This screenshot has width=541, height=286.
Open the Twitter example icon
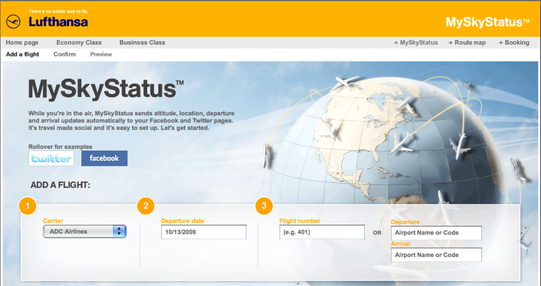coord(51,158)
